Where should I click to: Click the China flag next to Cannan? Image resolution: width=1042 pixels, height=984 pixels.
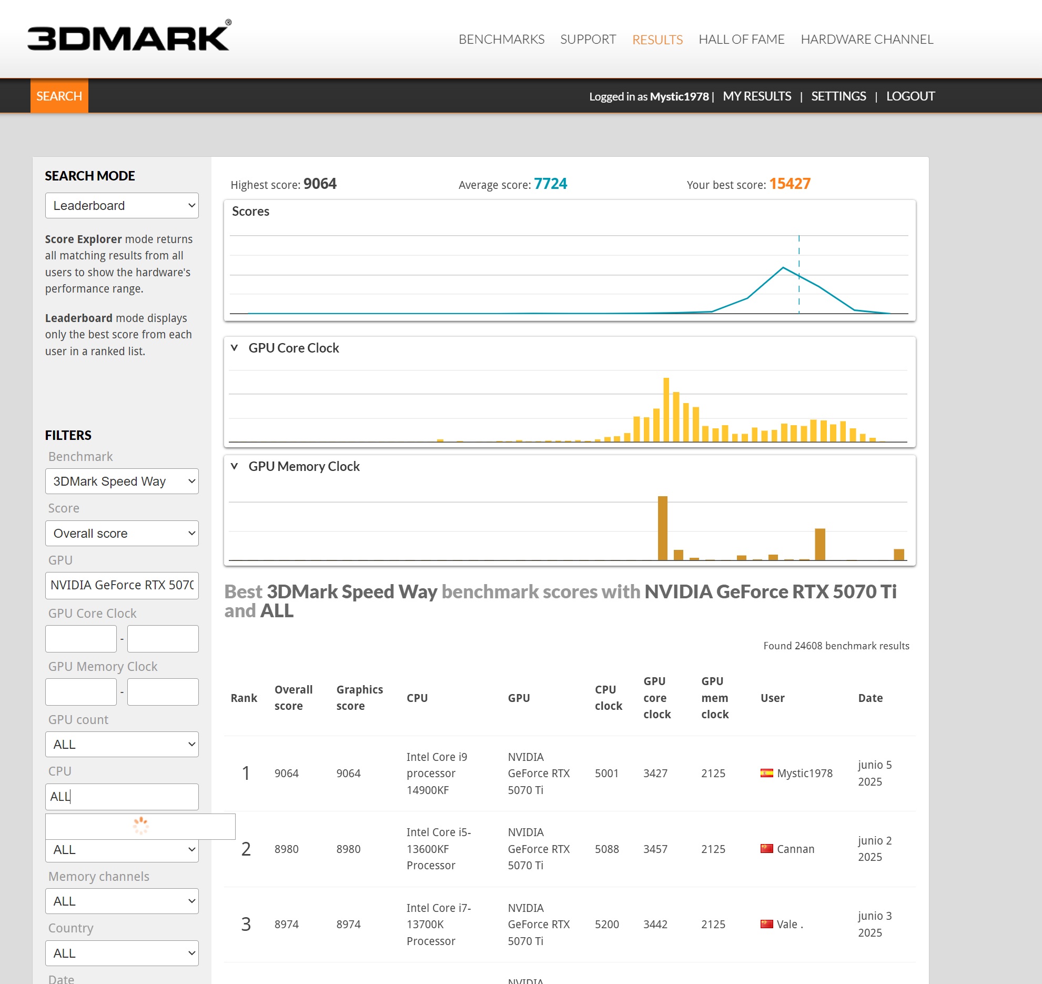[766, 848]
